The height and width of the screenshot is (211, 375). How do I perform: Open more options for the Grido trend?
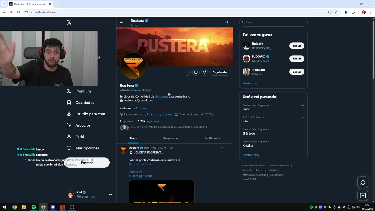tap(302, 105)
